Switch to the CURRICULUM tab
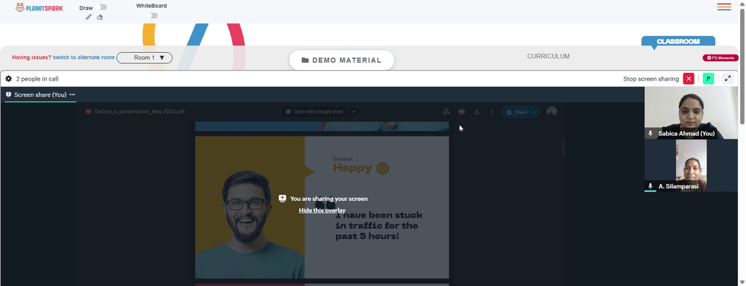The image size is (746, 286). [x=548, y=56]
